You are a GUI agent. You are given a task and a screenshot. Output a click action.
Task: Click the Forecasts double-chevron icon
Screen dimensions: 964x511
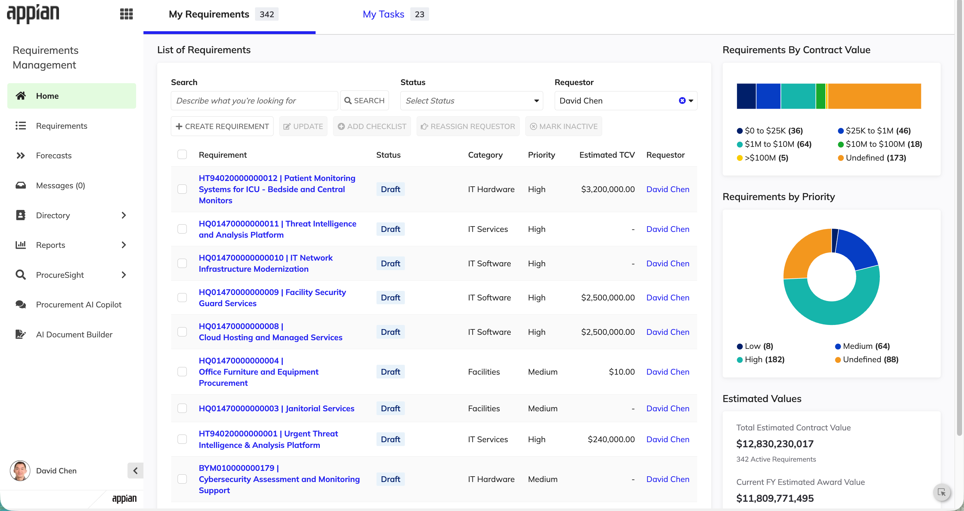(21, 155)
